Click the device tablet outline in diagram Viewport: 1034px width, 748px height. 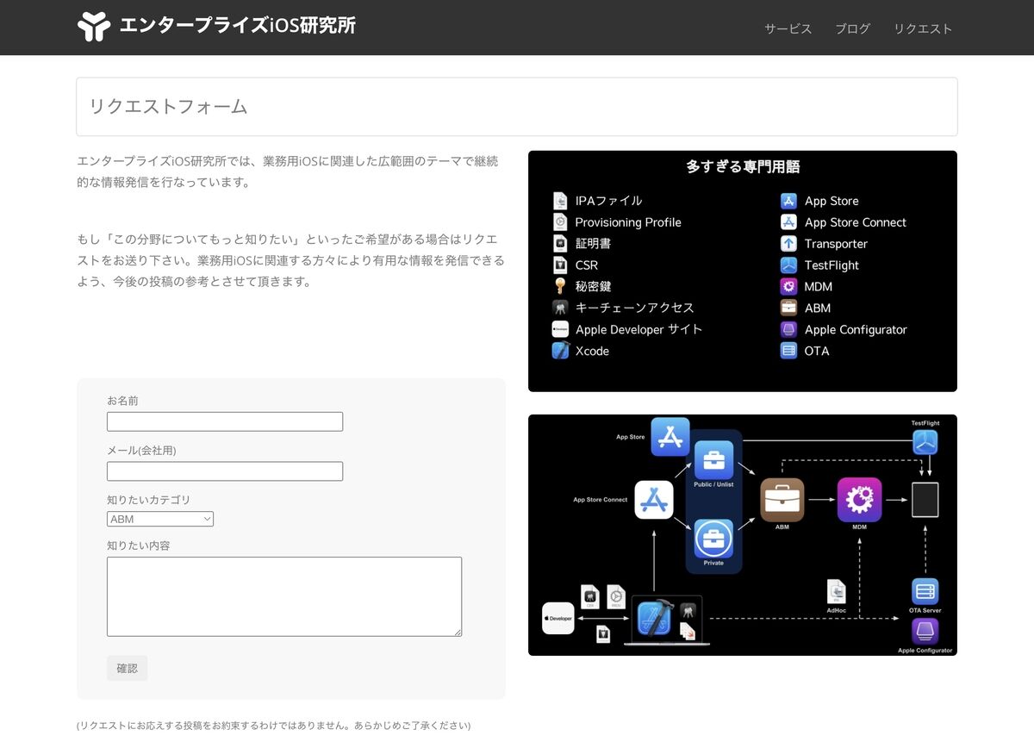coord(925,500)
